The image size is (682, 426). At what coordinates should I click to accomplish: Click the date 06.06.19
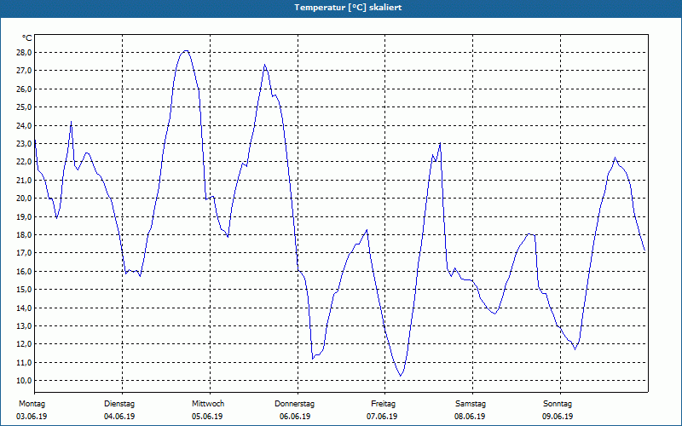tap(295, 417)
